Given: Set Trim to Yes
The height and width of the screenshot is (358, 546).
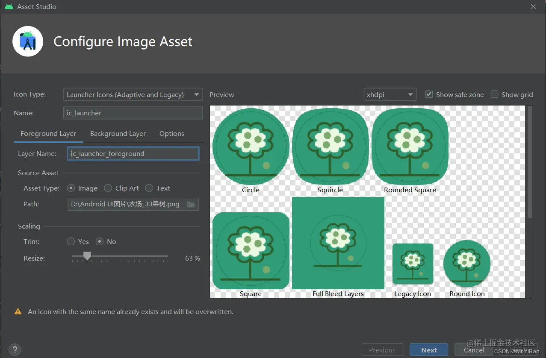Looking at the screenshot, I should click(x=71, y=241).
